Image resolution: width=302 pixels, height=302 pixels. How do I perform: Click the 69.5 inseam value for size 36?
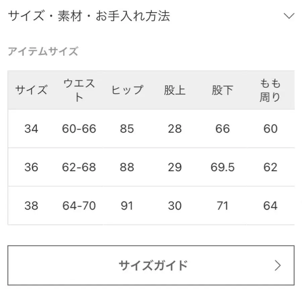click(222, 167)
